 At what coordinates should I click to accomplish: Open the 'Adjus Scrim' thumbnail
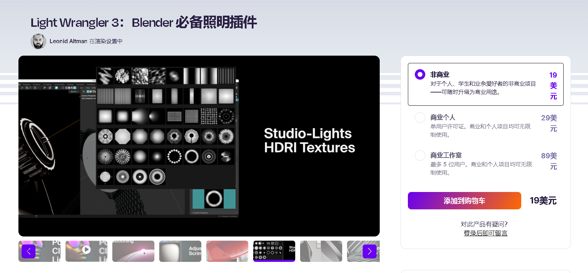click(x=180, y=251)
